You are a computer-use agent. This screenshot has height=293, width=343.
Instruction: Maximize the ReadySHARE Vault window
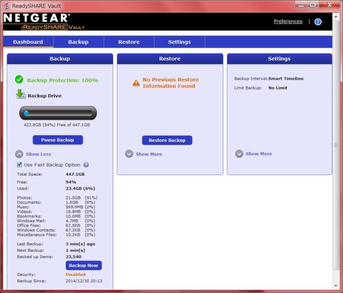[x=313, y=5]
